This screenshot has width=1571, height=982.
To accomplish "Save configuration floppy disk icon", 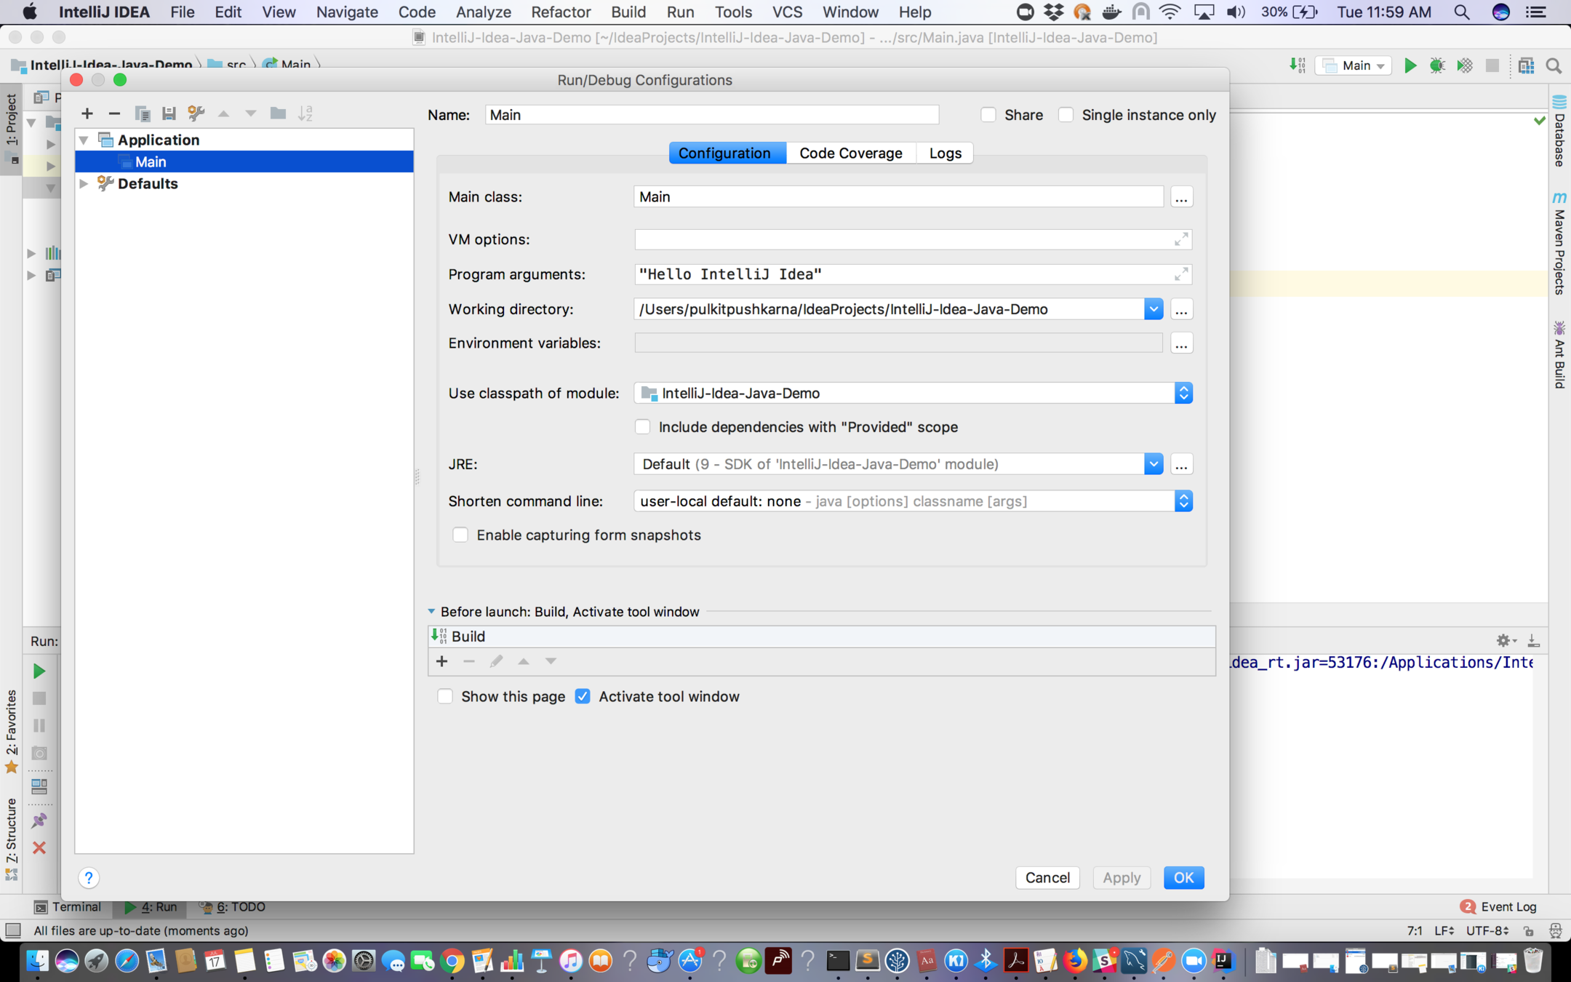I will point(169,113).
